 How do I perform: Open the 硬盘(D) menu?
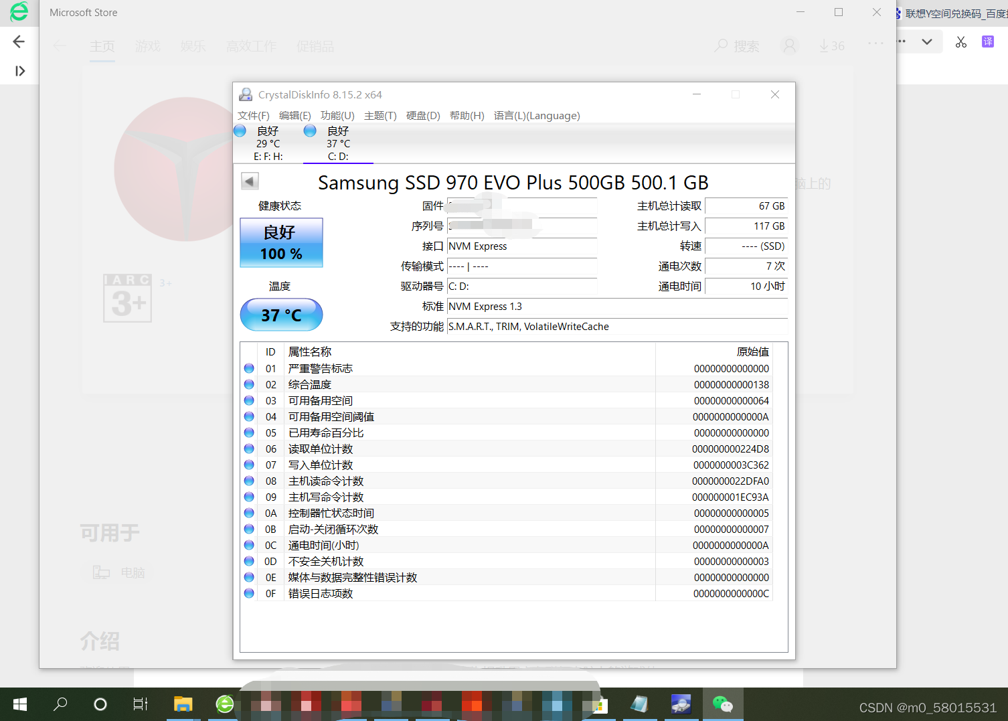tap(423, 116)
